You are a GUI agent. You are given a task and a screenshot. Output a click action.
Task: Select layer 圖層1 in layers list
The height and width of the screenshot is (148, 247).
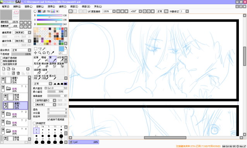point(15,105)
